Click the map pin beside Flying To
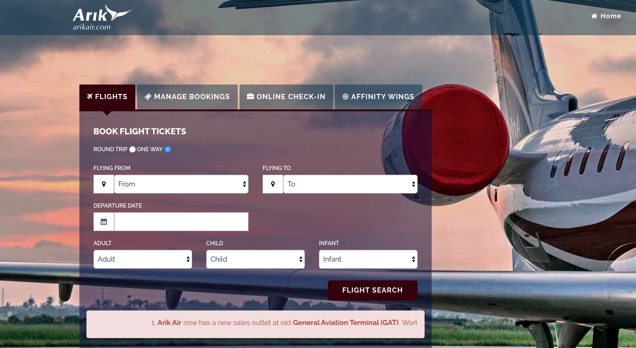Image resolution: width=636 pixels, height=348 pixels. pos(273,184)
